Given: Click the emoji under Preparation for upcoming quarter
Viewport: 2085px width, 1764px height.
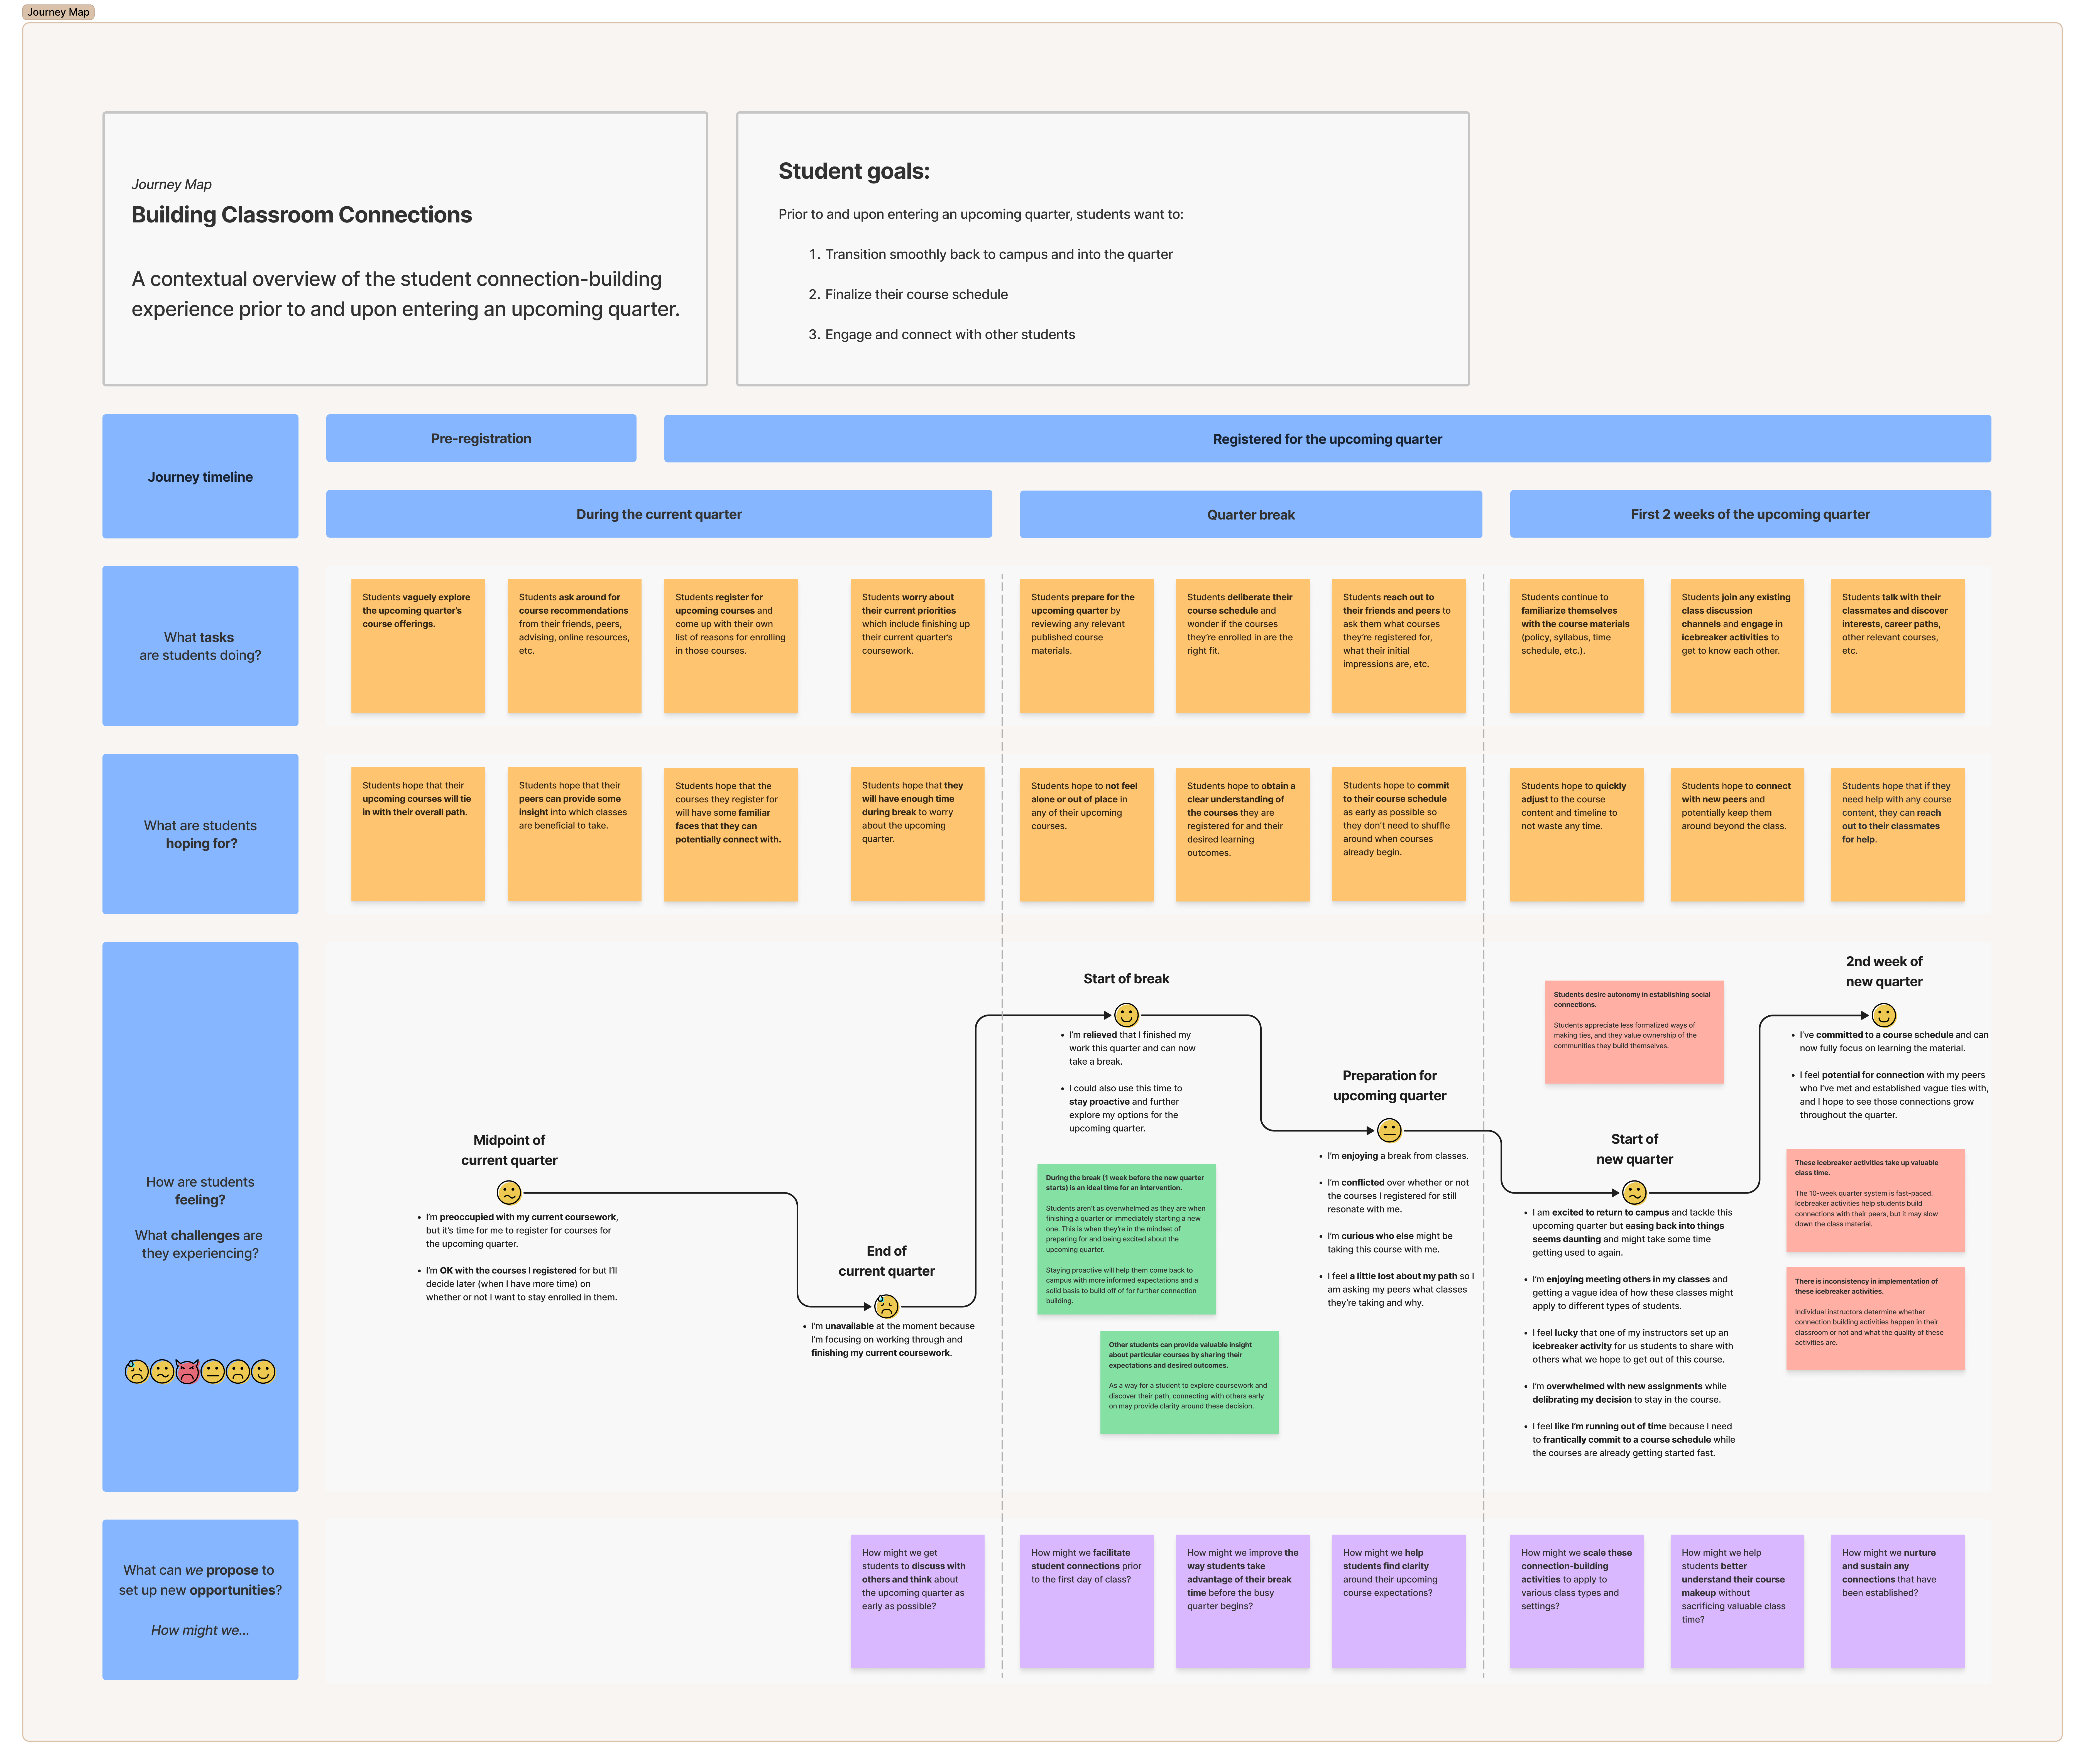Looking at the screenshot, I should 1389,1130.
